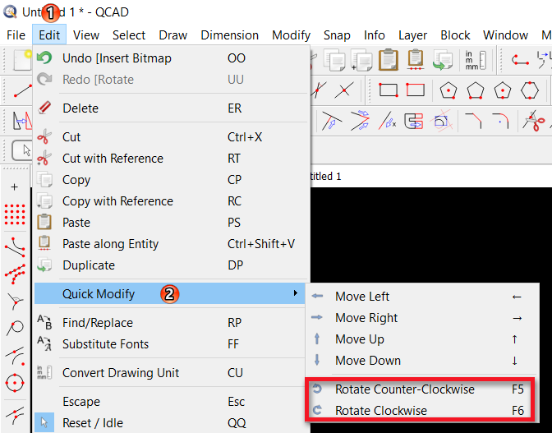Select the single point tool in left toolbar
552x433 pixels.
(14, 187)
